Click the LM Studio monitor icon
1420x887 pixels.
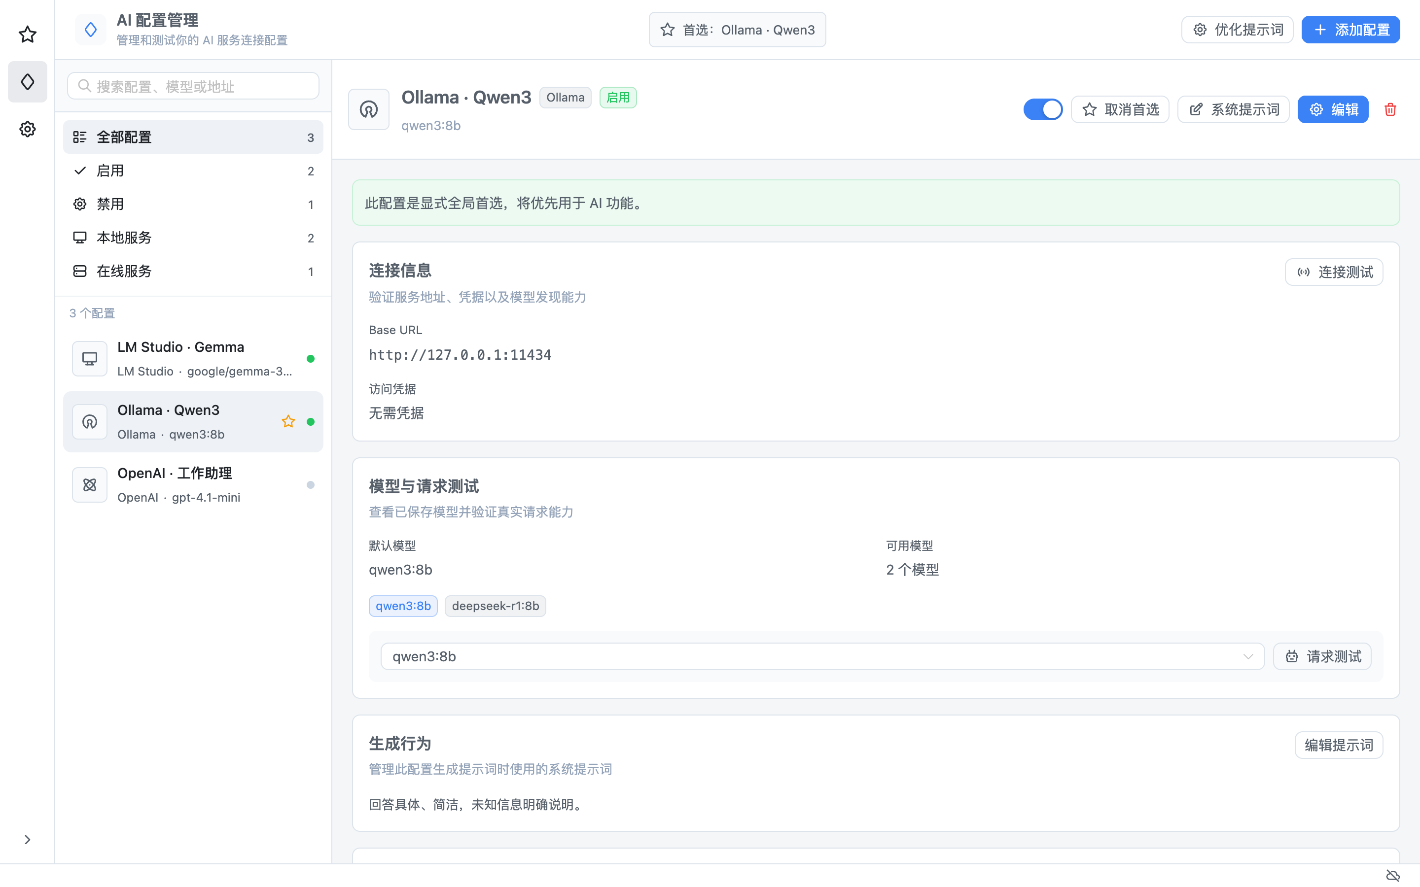point(90,358)
